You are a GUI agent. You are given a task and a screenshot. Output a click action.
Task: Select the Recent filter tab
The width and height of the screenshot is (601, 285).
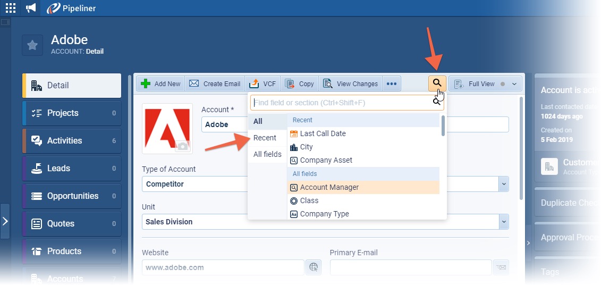coord(265,138)
